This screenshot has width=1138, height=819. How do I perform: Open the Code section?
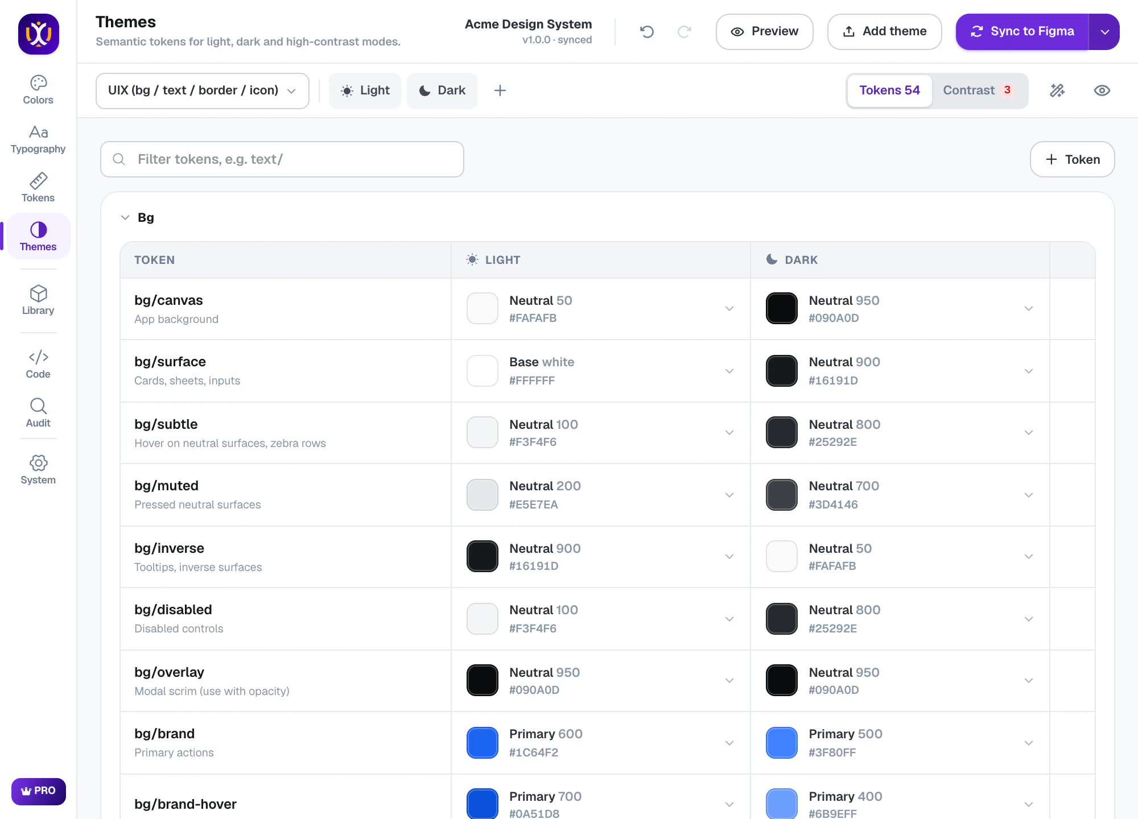click(38, 364)
